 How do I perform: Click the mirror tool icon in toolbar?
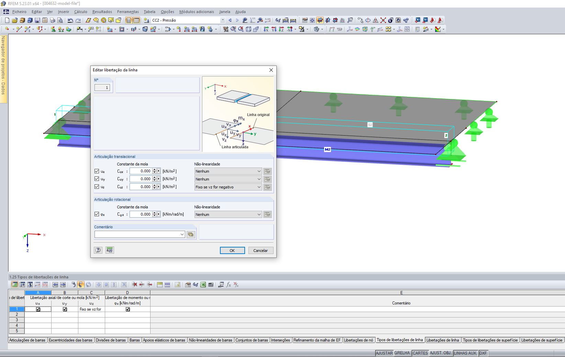coord(376,20)
